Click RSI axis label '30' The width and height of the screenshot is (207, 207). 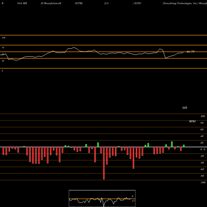(3, 61)
